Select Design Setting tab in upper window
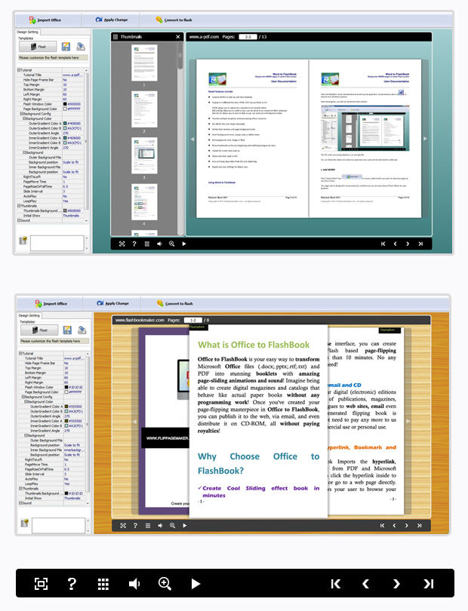This screenshot has width=468, height=611. click(27, 32)
